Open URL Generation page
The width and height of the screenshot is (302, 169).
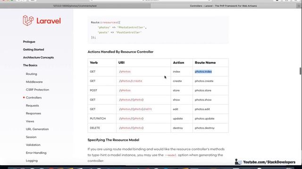coord(37,129)
